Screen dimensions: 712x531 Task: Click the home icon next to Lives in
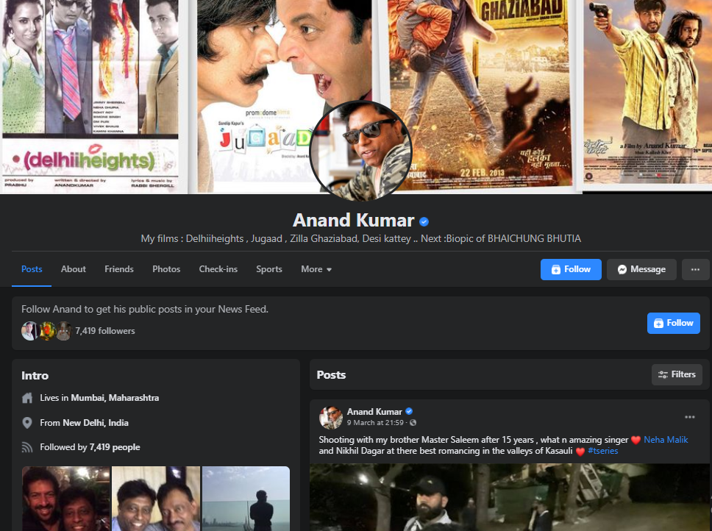click(27, 398)
